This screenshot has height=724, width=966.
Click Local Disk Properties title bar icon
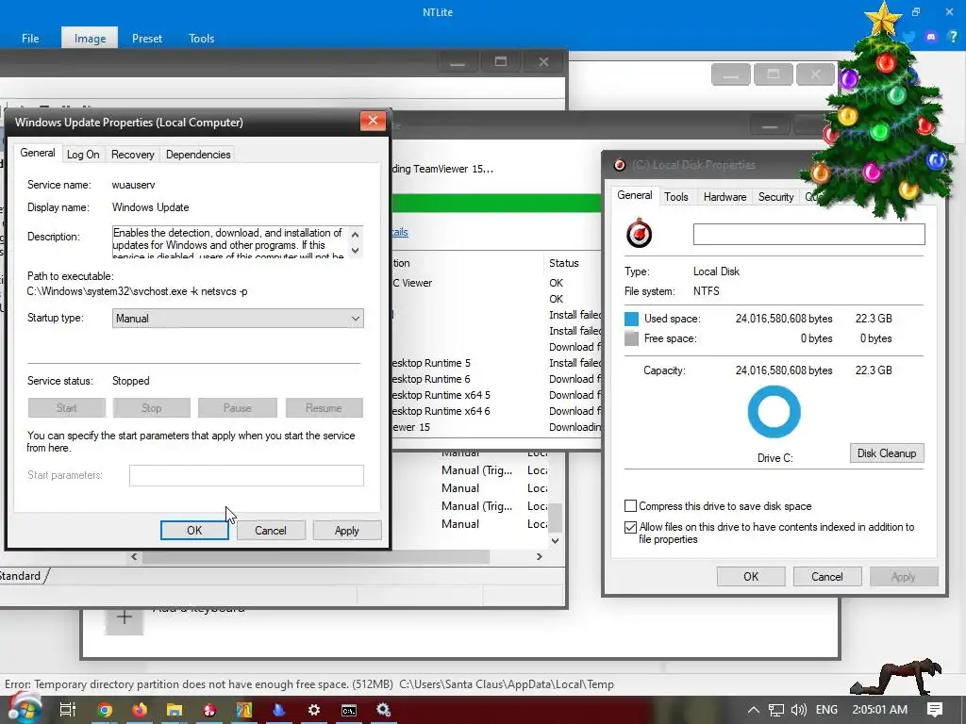pyautogui.click(x=620, y=165)
